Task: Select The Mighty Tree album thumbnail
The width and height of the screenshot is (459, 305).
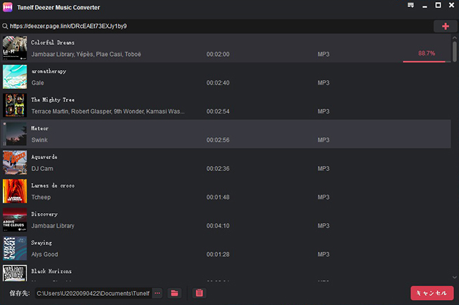Action: 15,105
